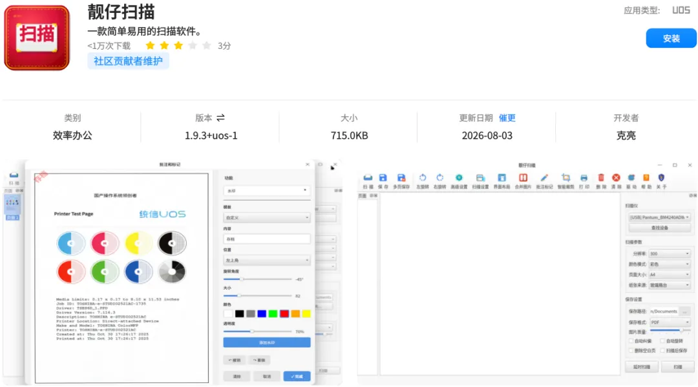The image size is (698, 387).
Task: Enable the 删除空白页 checkbox
Action: (x=631, y=351)
